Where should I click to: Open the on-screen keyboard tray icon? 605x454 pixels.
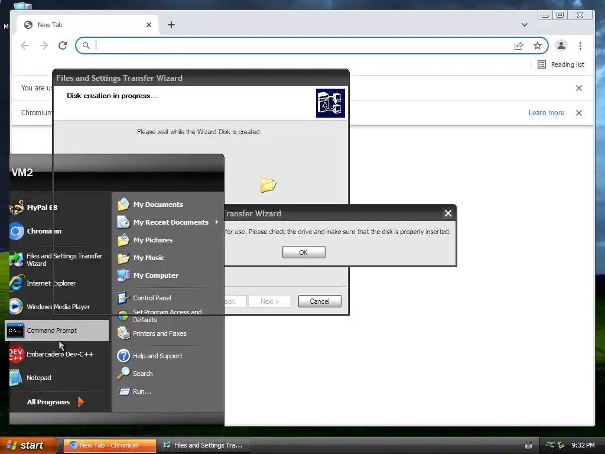tap(528, 446)
